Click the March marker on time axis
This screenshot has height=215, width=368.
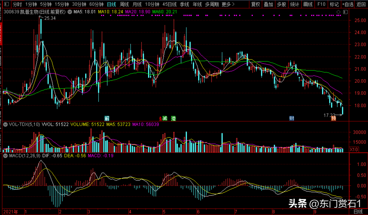click(x=89, y=212)
